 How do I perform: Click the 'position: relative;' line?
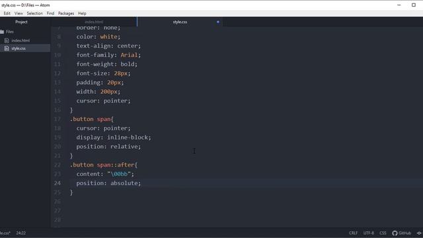(108, 147)
